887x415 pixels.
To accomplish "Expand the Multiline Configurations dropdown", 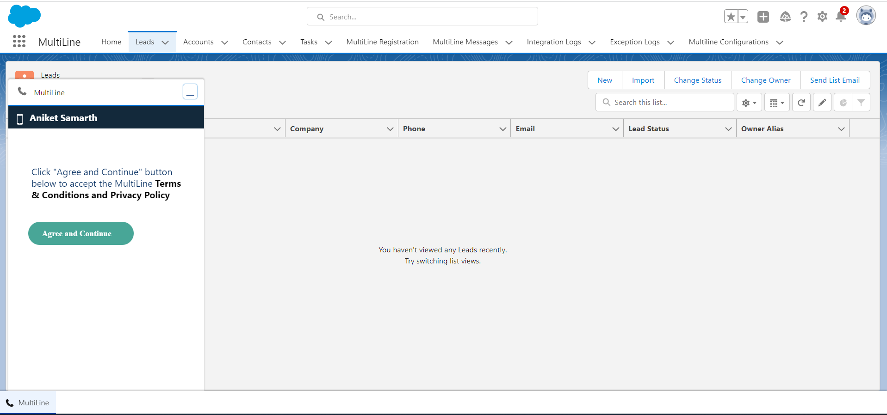I will click(780, 43).
